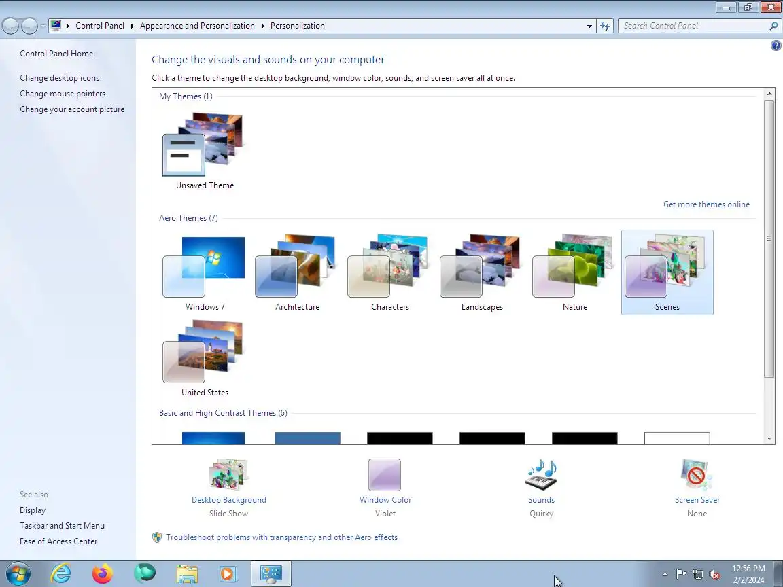This screenshot has height=587, width=783.
Task: Open Ease of Access Center link
Action: click(58, 541)
